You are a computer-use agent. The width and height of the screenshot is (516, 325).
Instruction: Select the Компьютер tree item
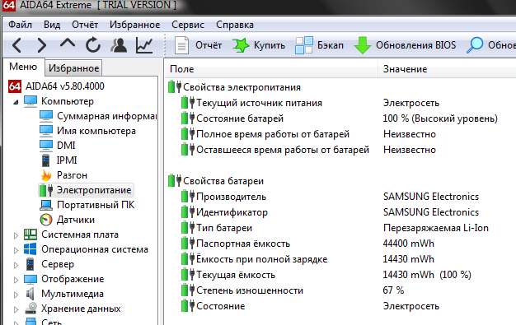point(59,101)
